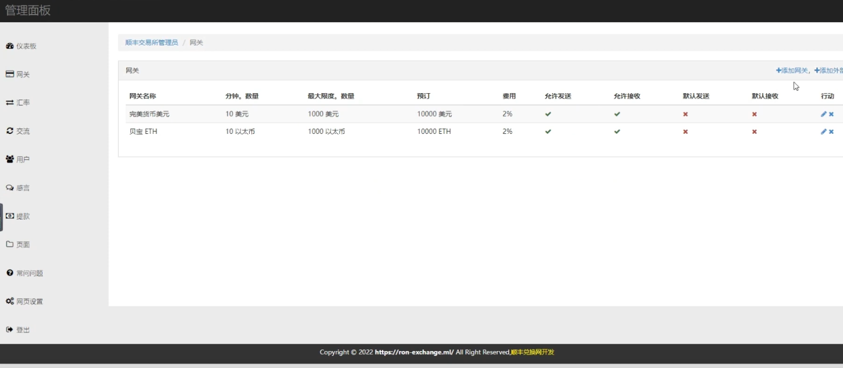
Task: Click the credit card icon beside 网关
Action: coord(10,75)
